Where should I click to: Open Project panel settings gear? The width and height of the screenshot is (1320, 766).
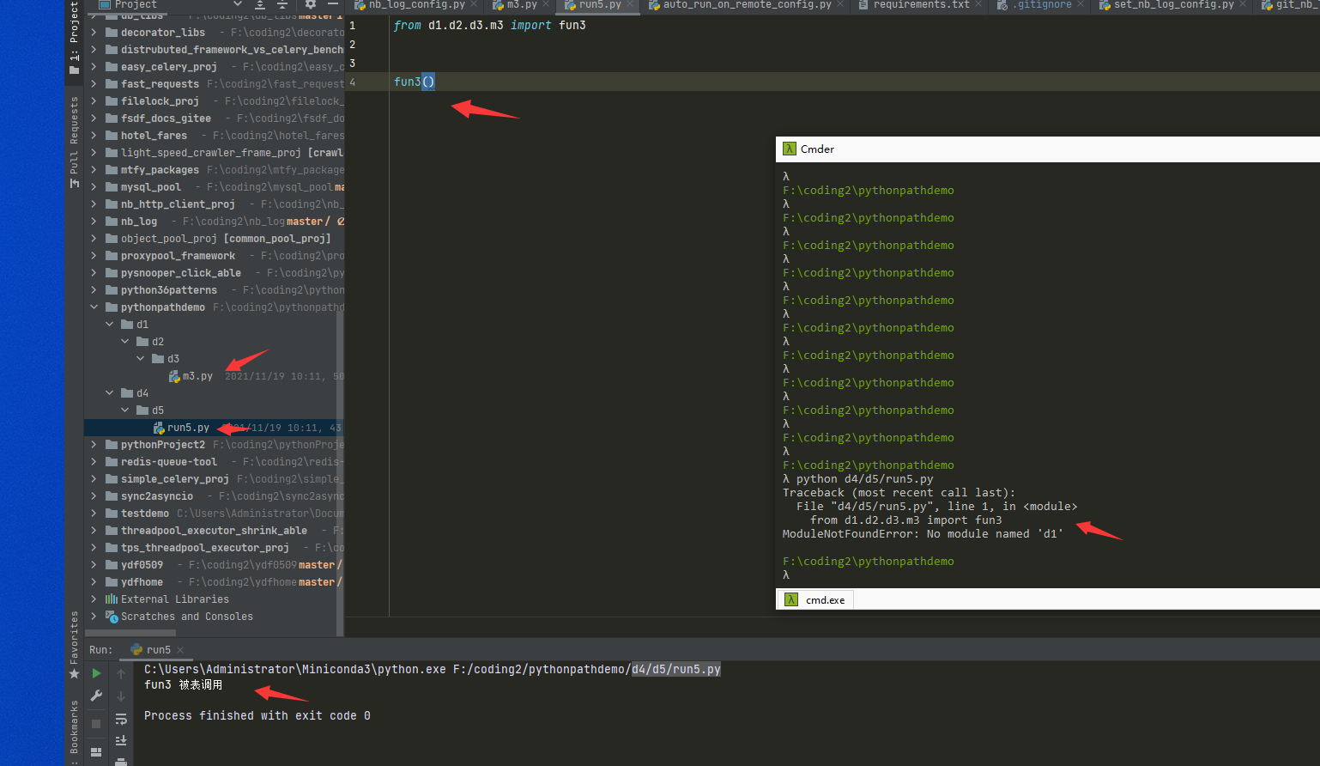point(311,4)
